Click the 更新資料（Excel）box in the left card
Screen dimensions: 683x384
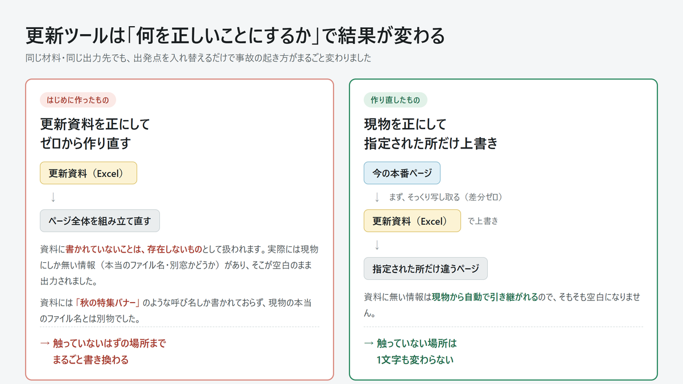[x=88, y=174]
